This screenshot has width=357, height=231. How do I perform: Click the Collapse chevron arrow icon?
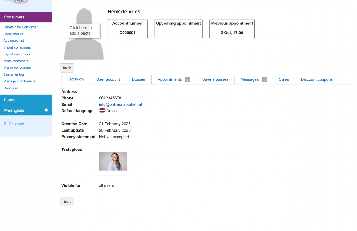point(5,124)
